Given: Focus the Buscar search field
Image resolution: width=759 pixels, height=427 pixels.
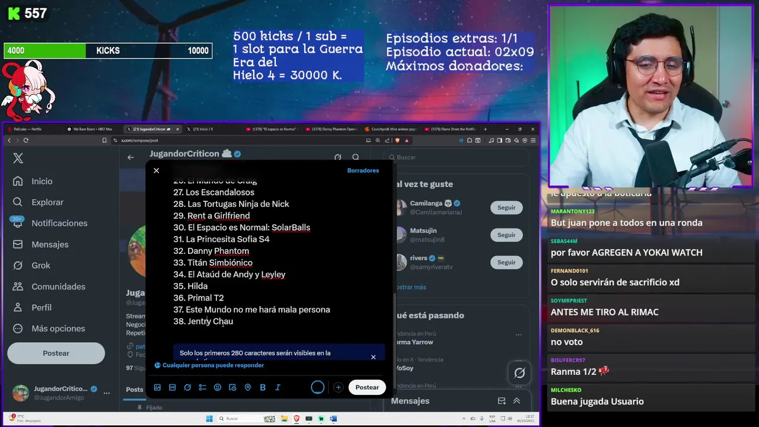Looking at the screenshot, I should [457, 157].
